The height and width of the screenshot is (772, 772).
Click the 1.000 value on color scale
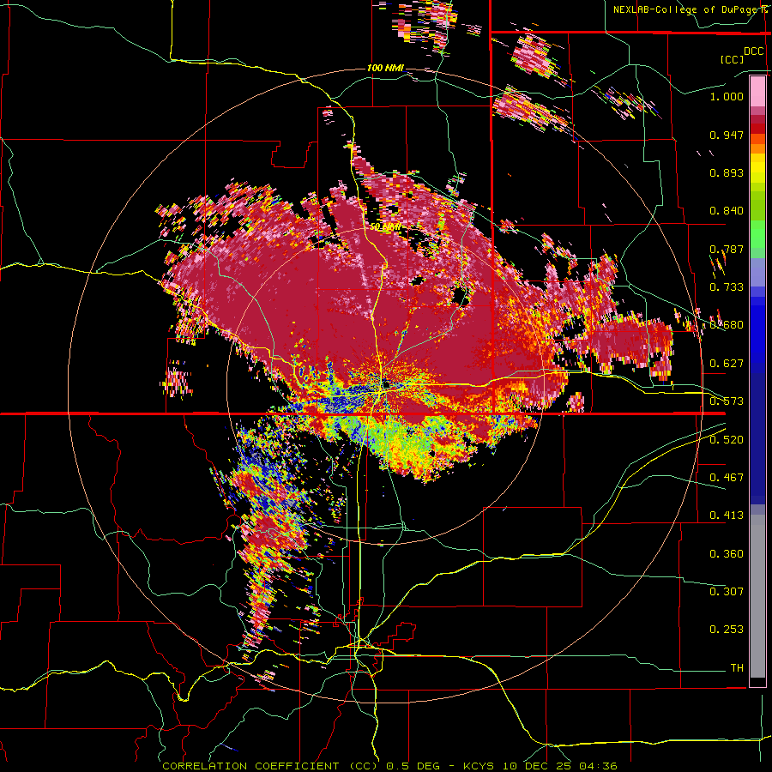(727, 96)
